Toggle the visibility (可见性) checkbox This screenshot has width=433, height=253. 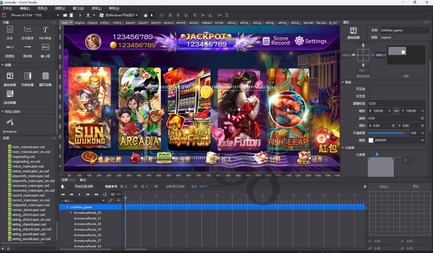[x=370, y=89]
